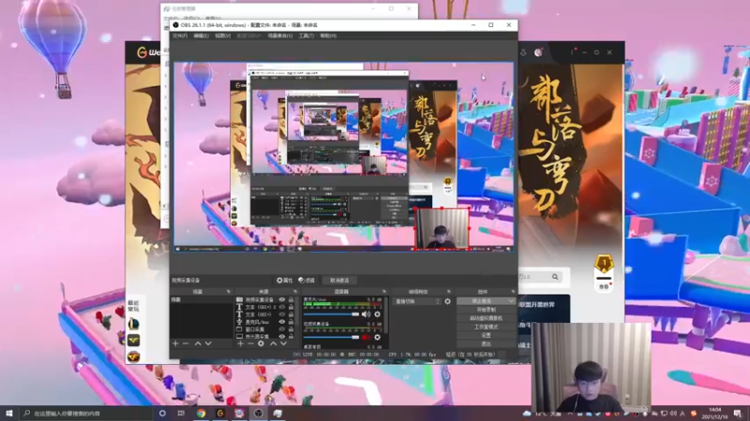Expand stop streaming button dropdown arrow

[x=512, y=301]
